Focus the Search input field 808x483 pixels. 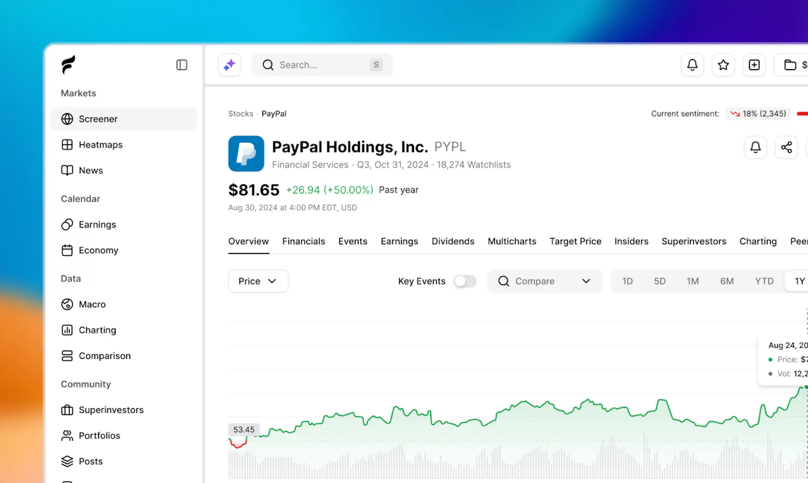(322, 65)
